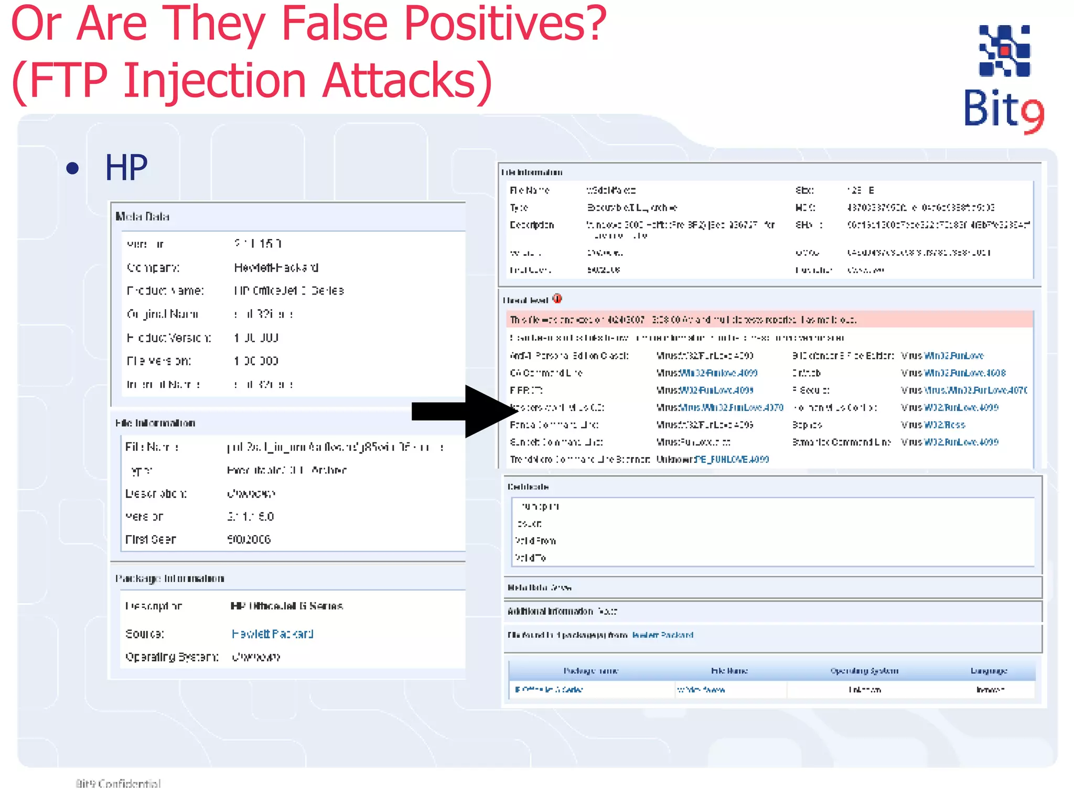Open the file name link in the package table
1074x805 pixels.
[701, 690]
